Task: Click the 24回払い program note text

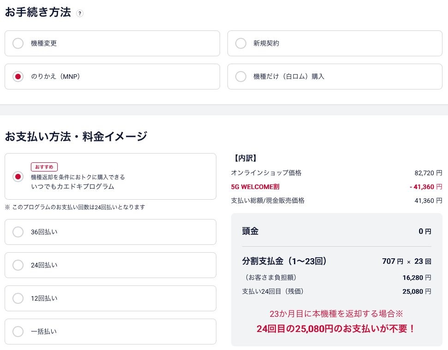Action: (x=75, y=207)
